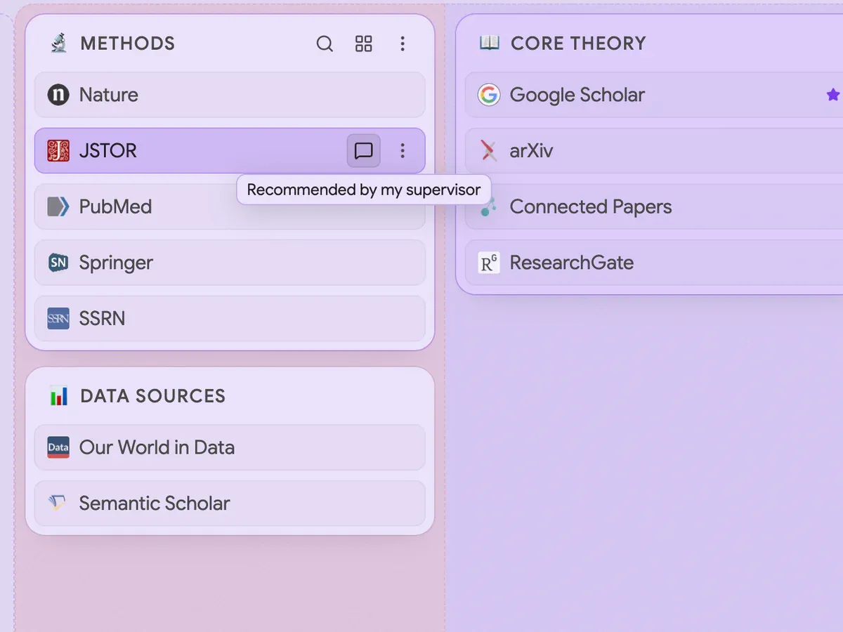This screenshot has height=632, width=843.
Task: Click the bar chart icon beside Data Sources
Action: pyautogui.click(x=59, y=396)
